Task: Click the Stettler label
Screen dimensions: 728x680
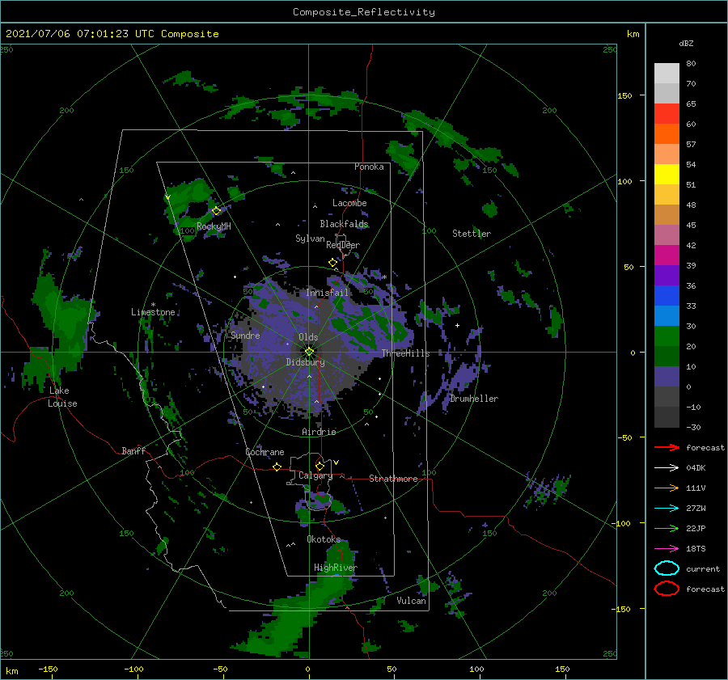Action: tap(472, 234)
